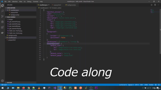Close manifest.json in Open Editors list

click(x=8, y=10)
